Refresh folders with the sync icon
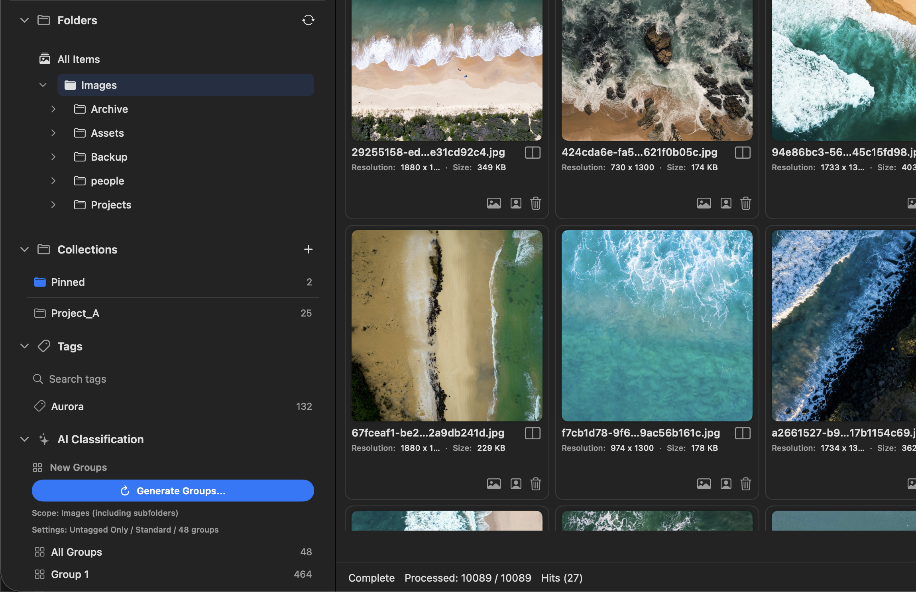The width and height of the screenshot is (916, 592). pyautogui.click(x=308, y=20)
